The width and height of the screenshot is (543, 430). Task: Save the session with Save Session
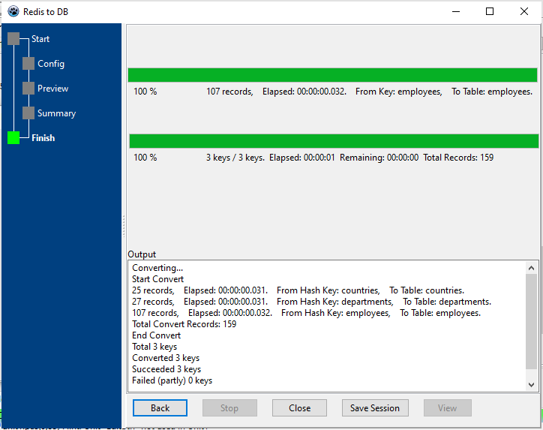point(374,408)
